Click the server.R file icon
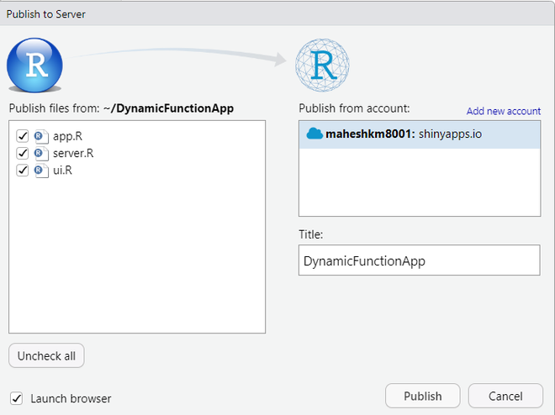 pos(41,154)
